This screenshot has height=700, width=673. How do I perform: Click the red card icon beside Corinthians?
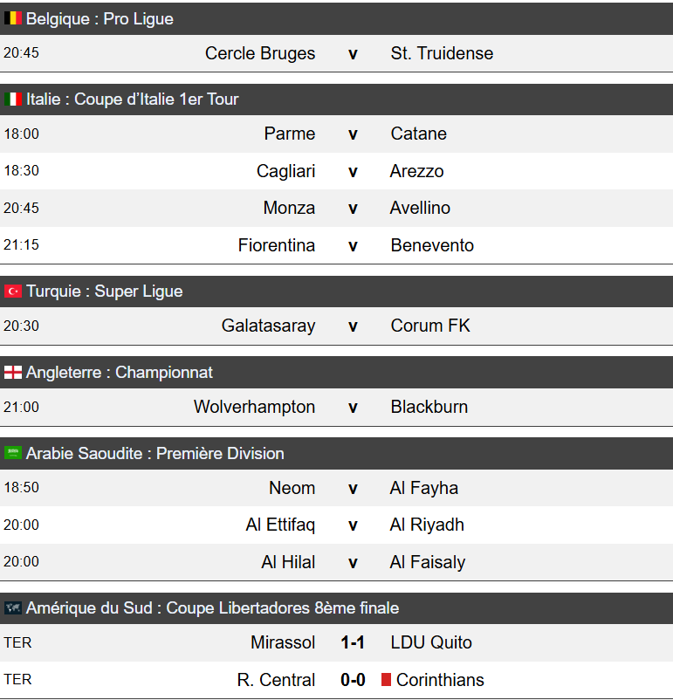pyautogui.click(x=387, y=679)
